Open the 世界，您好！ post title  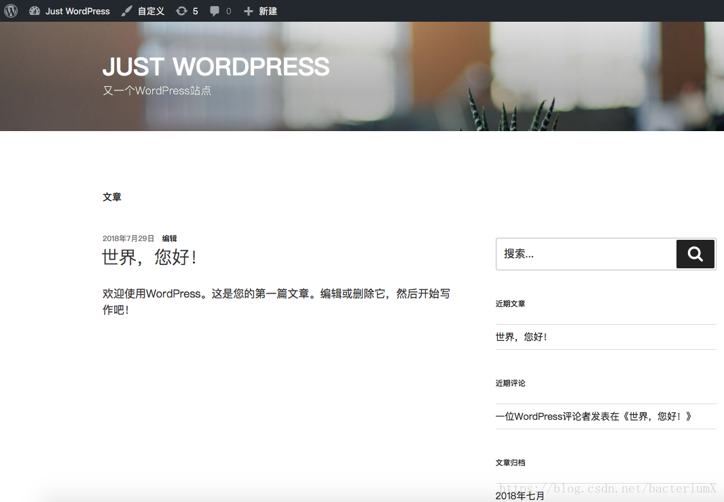150,257
